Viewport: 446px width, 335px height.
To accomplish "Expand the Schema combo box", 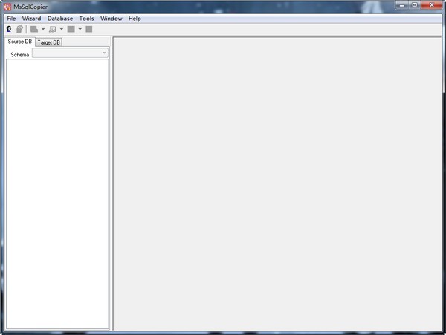I will click(x=104, y=53).
